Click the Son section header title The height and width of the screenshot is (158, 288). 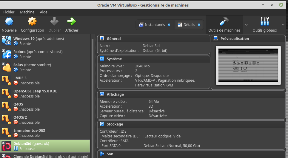pos(110,154)
